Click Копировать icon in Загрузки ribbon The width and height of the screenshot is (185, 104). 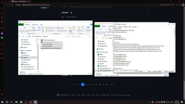pos(34,29)
